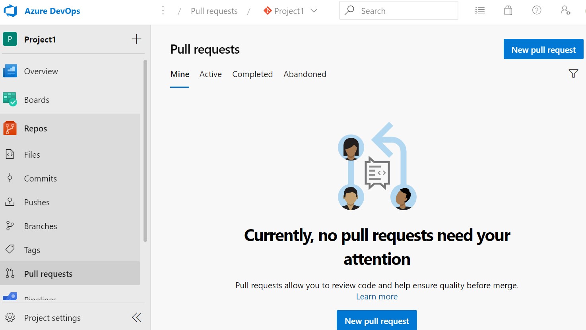Click the Commits icon
Viewport: 586px width, 330px height.
click(x=10, y=178)
